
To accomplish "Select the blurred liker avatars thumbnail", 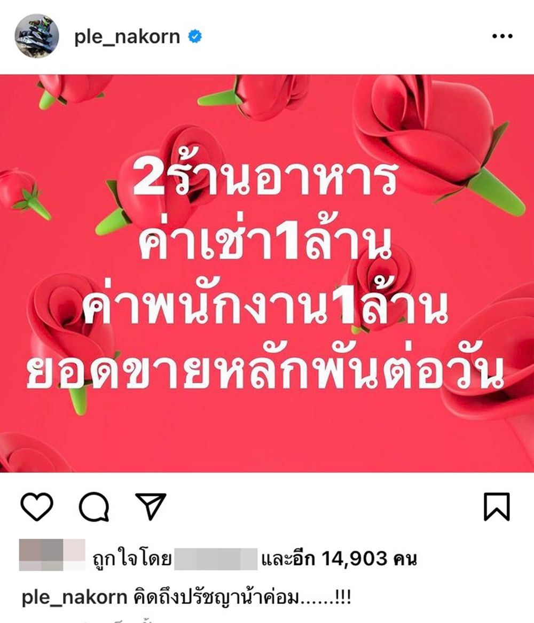I will pos(52,555).
